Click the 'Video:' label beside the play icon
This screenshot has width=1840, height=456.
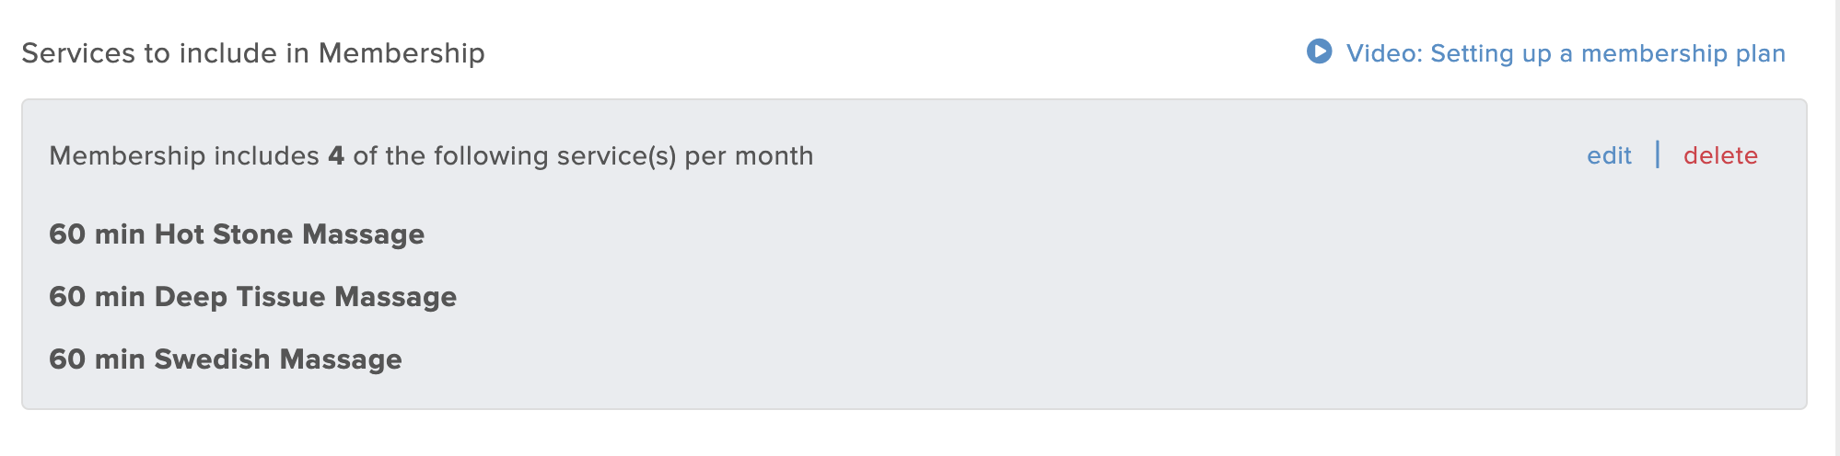point(1384,53)
